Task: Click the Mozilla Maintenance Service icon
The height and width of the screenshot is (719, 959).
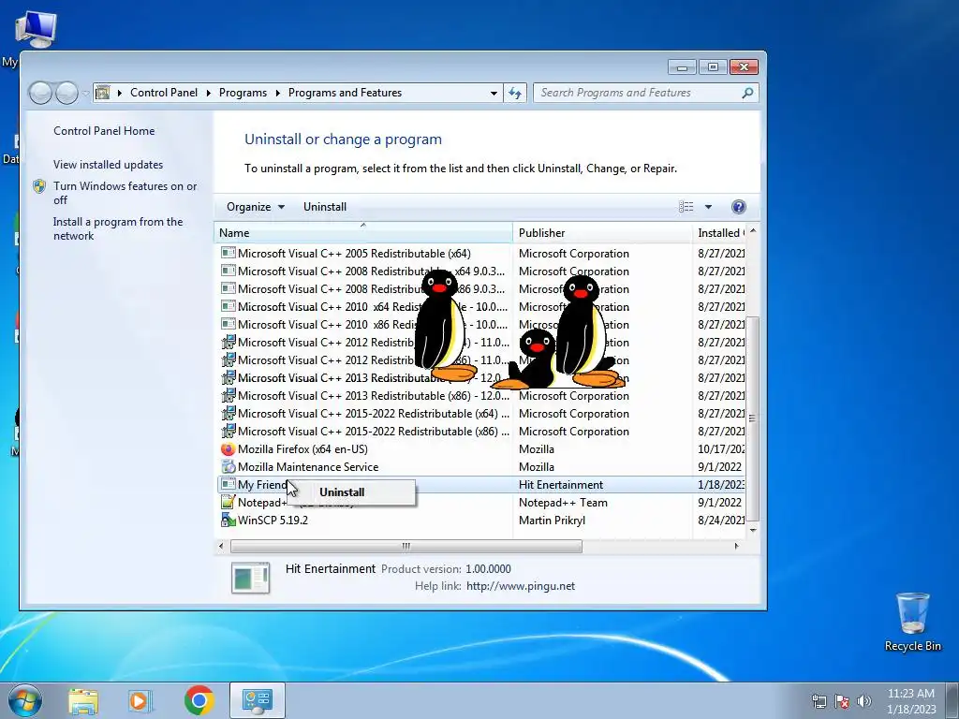Action: (x=229, y=467)
